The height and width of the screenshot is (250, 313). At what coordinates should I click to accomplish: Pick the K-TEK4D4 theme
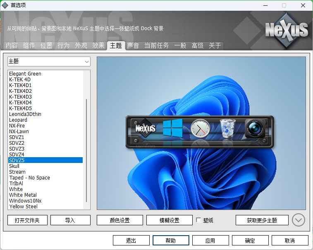tap(45, 103)
